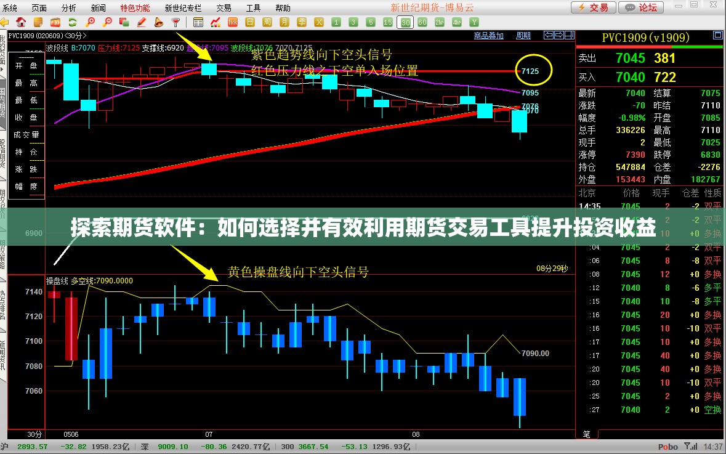Viewport: 726px width, 454px height.
Task: Select the quarterly (季) period button
Action: (301, 22)
